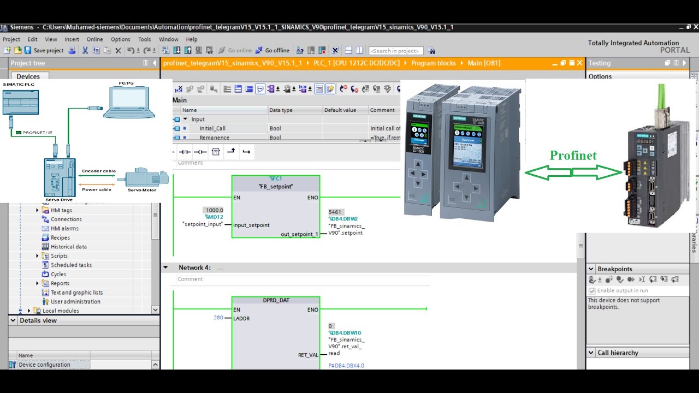Viewport: 699px width, 393px height.
Task: Collapse the Call hierarchy section
Action: click(x=591, y=353)
